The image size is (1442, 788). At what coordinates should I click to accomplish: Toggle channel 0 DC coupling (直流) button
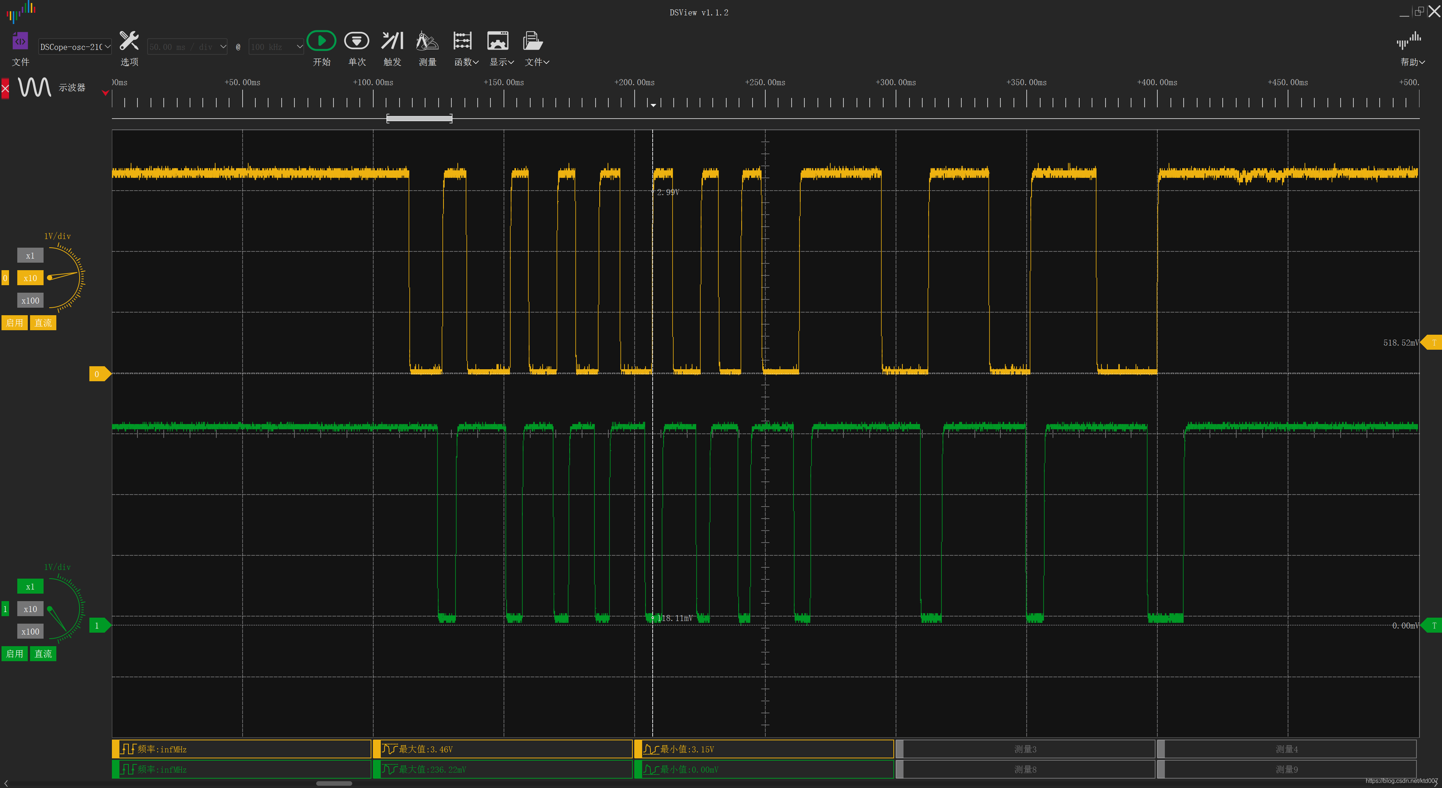tap(43, 323)
